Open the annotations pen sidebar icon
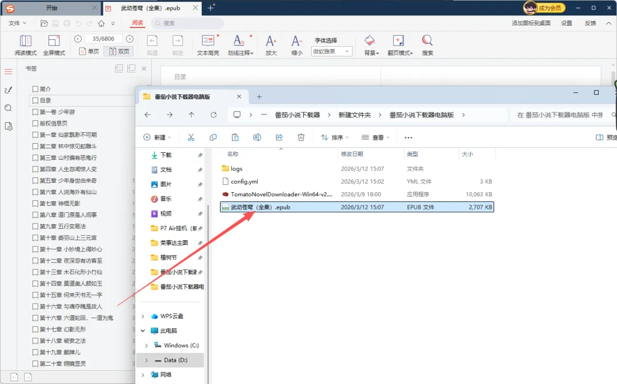 pyautogui.click(x=8, y=90)
